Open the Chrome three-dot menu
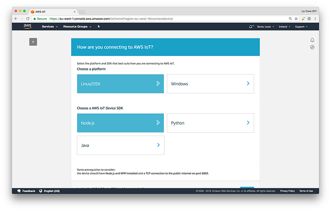This screenshot has width=331, height=211. 315,19
